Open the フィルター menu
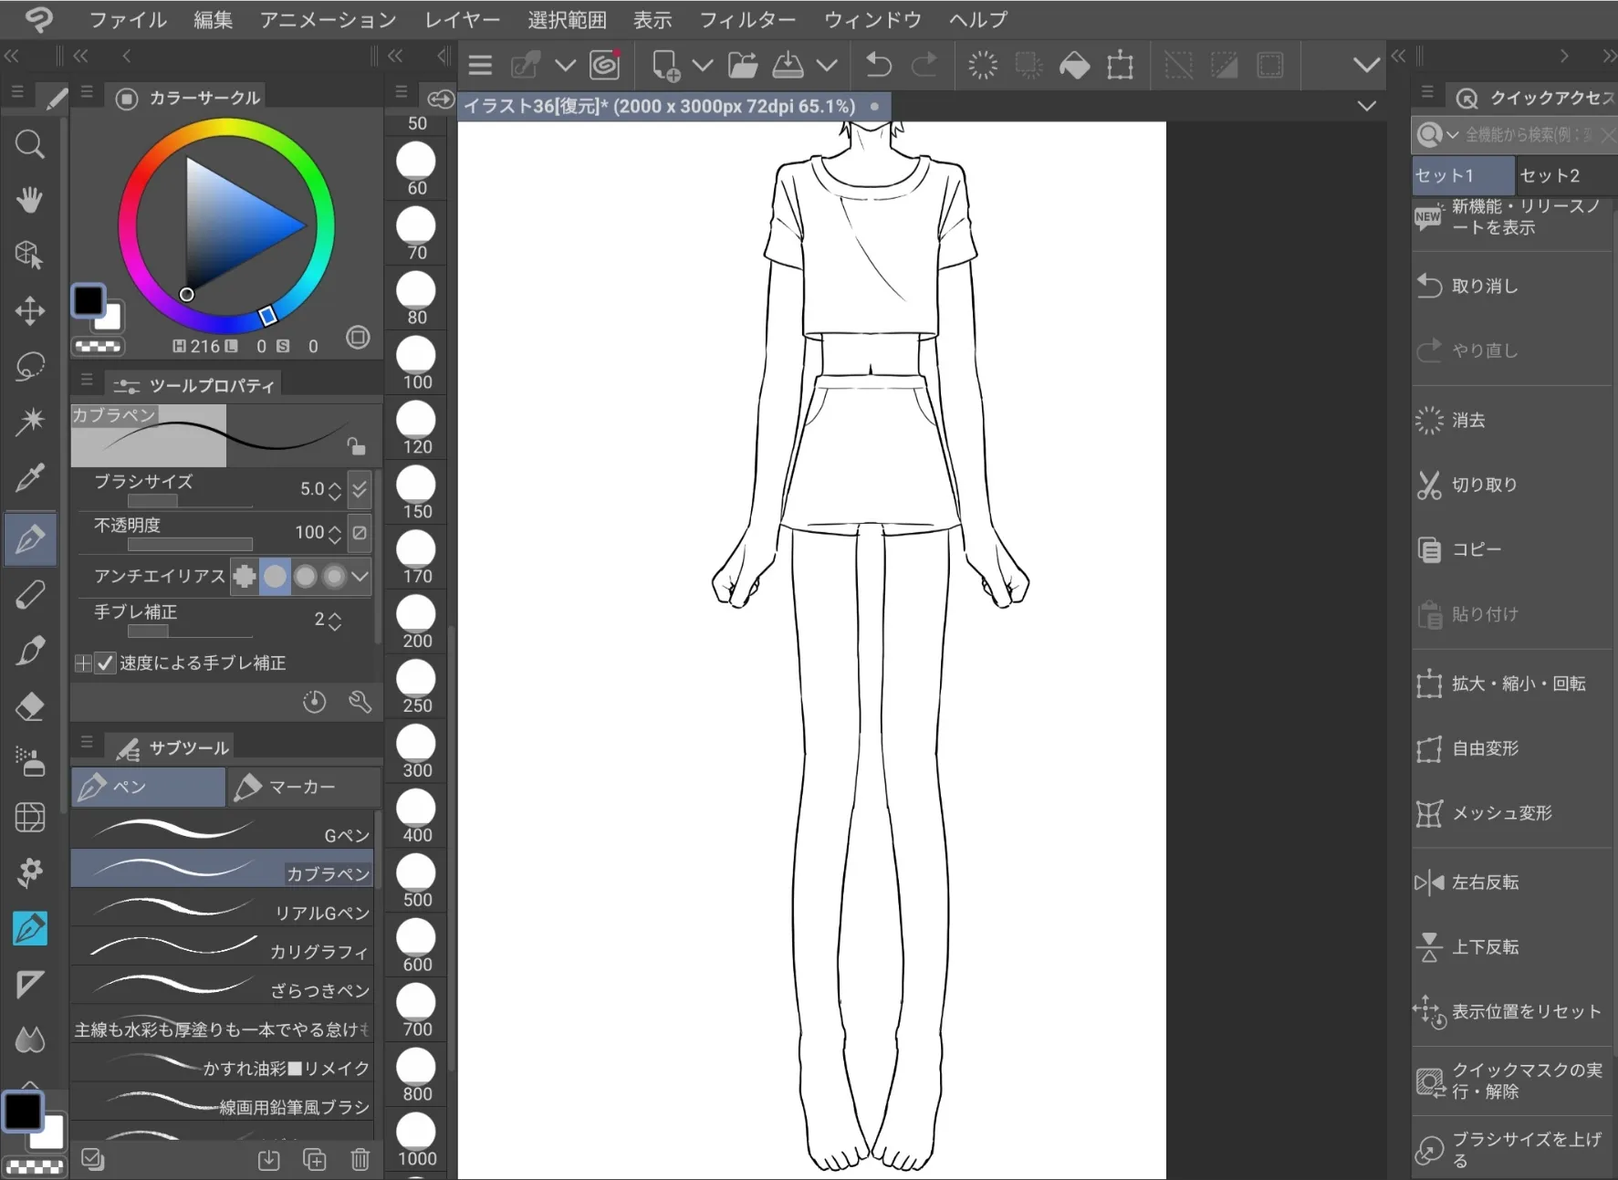The height and width of the screenshot is (1180, 1618). tap(746, 19)
